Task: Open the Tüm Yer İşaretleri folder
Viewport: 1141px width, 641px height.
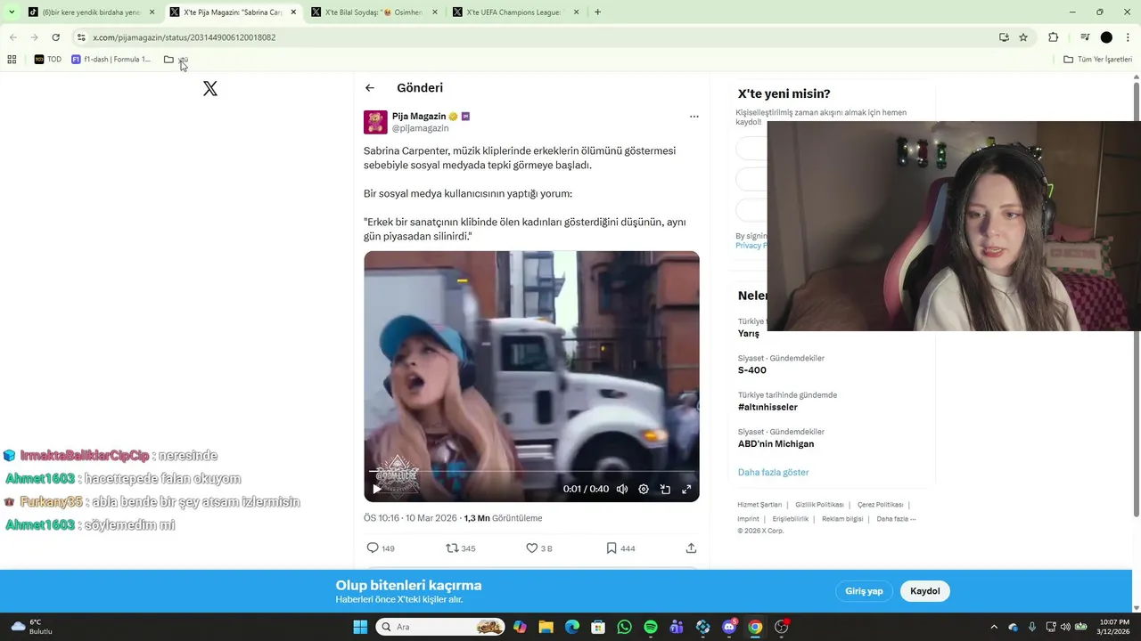Action: [1097, 60]
